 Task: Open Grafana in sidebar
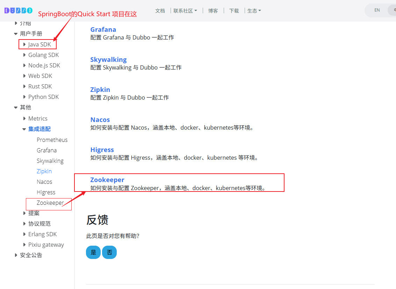tap(47, 150)
